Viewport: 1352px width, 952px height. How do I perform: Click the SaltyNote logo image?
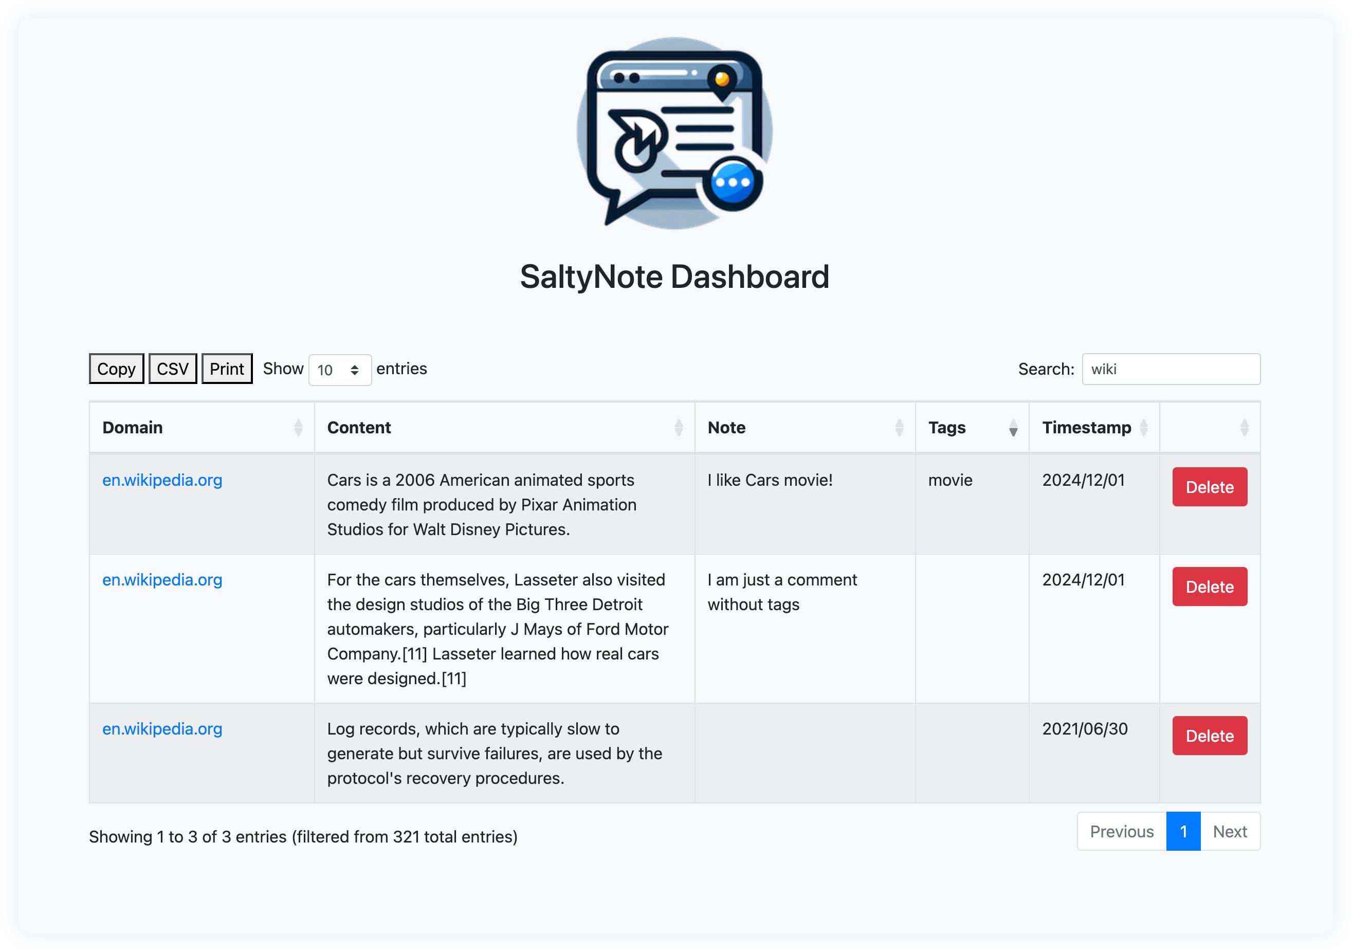675,133
